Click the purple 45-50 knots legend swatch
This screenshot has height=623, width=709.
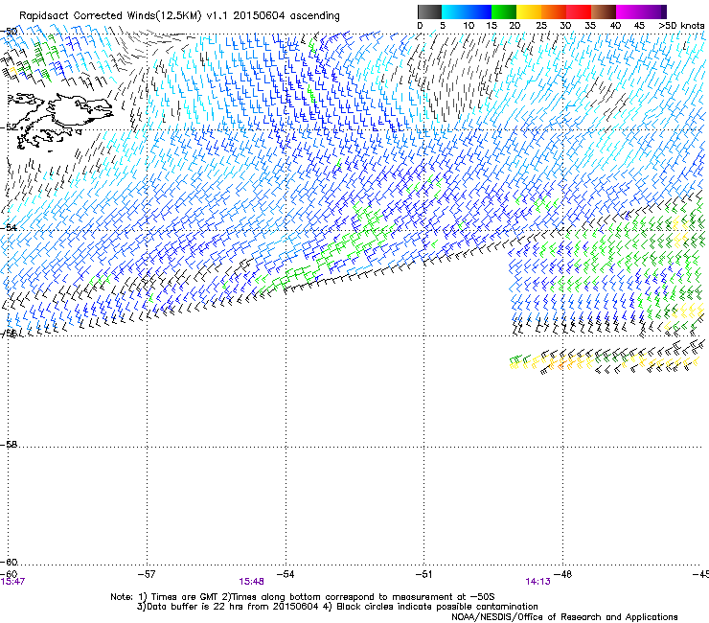[653, 12]
